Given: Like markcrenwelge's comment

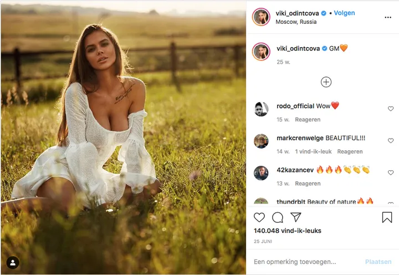Looking at the screenshot, I should pyautogui.click(x=390, y=141).
